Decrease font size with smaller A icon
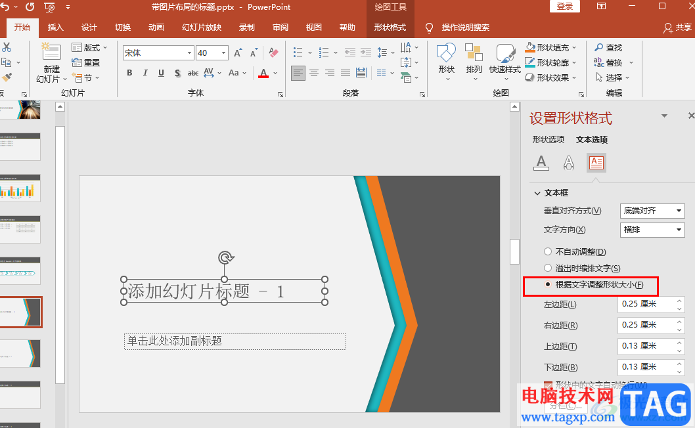This screenshot has width=695, height=428. (254, 53)
